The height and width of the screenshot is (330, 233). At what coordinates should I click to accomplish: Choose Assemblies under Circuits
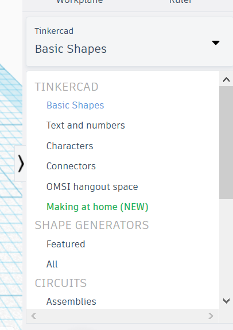click(71, 301)
